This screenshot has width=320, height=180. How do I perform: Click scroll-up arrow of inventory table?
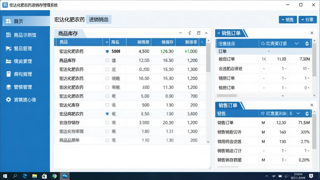[208, 41]
